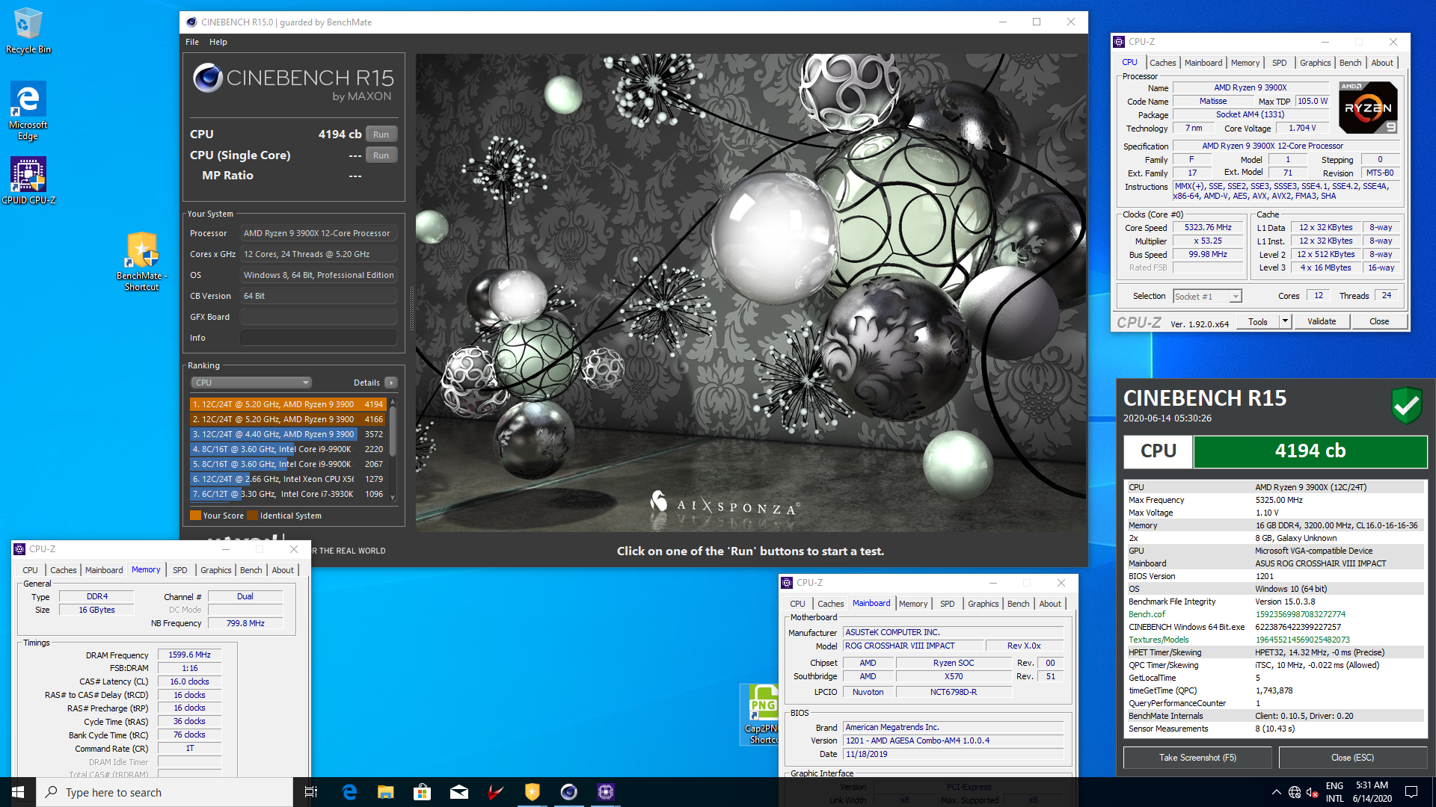Open About tab in CPU-Z Memory window
This screenshot has height=807, width=1436.
[x=282, y=570]
